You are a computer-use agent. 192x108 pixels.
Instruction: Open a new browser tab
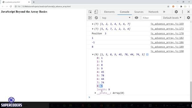[34, 2]
